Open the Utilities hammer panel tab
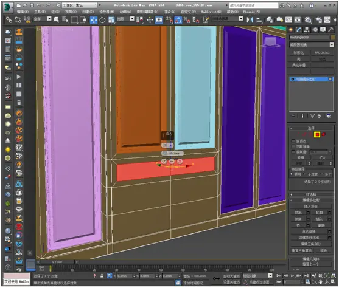The height and width of the screenshot is (288, 339). tap(331, 30)
